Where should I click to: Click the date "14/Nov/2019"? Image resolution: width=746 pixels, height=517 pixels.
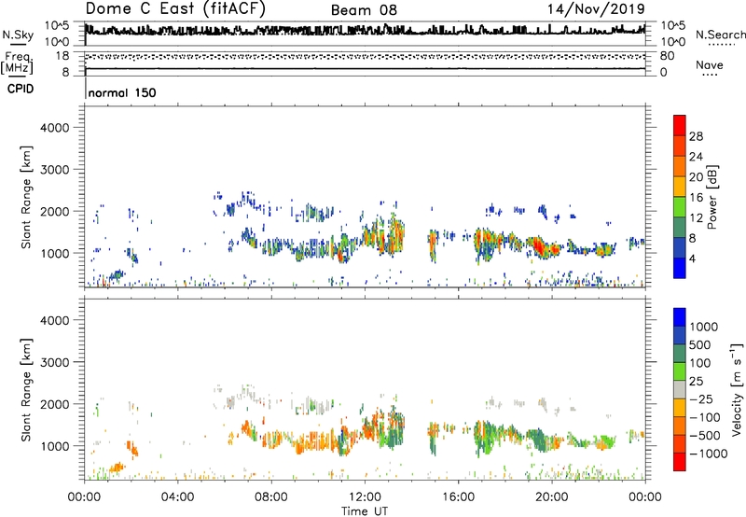click(x=596, y=8)
